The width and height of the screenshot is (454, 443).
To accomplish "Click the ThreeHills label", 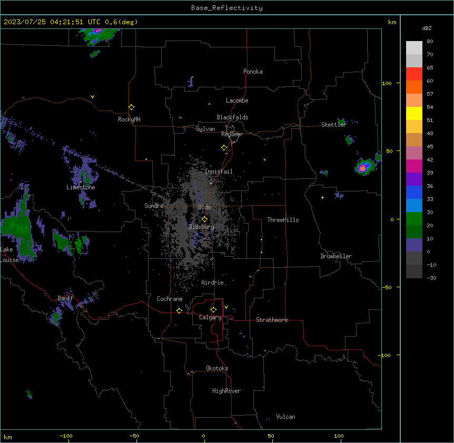I will (x=283, y=220).
